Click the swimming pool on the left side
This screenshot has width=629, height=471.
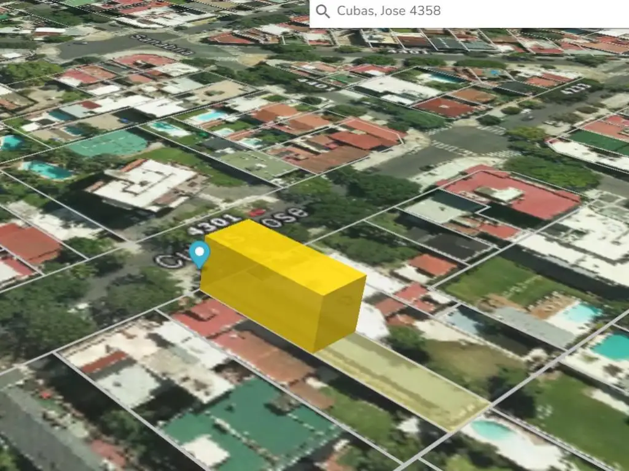coord(47,170)
